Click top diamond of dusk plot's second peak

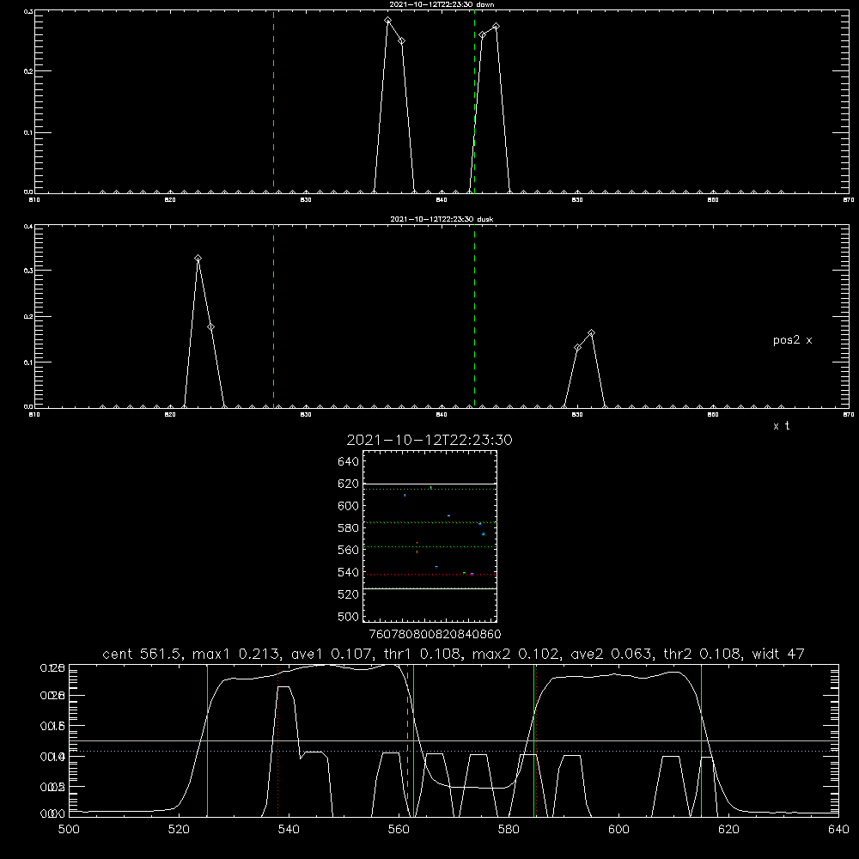tap(591, 333)
